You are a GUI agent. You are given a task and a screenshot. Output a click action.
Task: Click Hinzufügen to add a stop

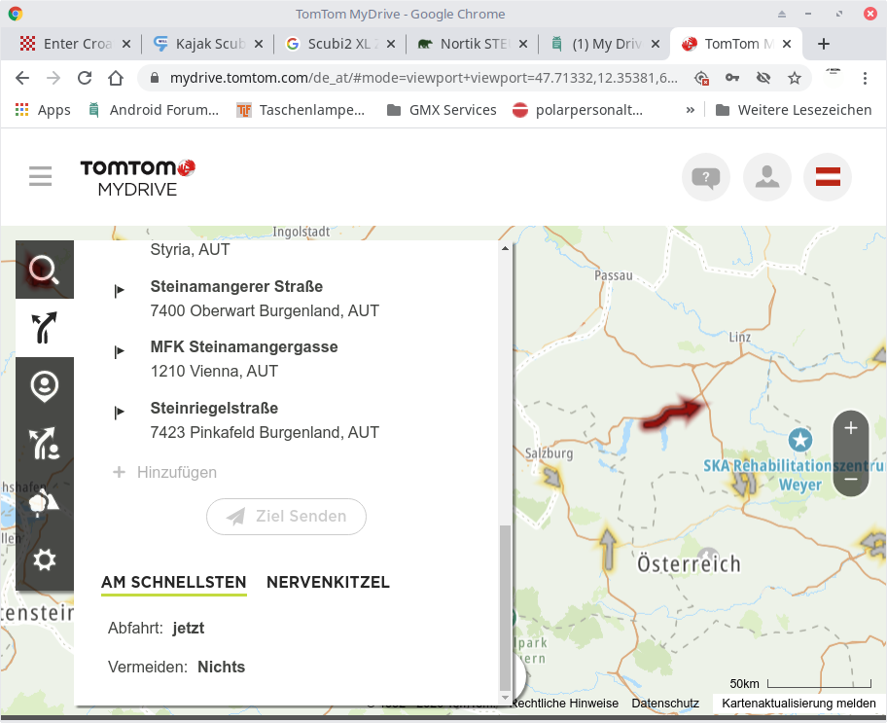(x=164, y=472)
